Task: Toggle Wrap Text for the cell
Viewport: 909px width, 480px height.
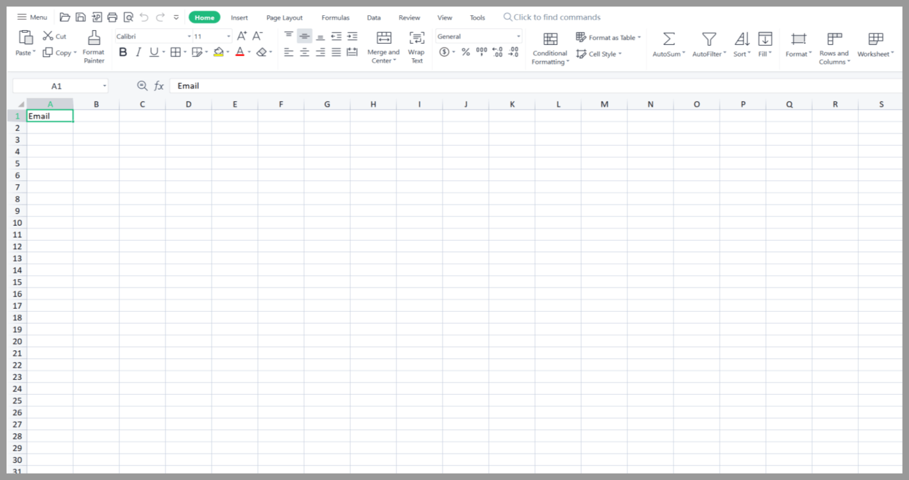Action: [x=416, y=39]
